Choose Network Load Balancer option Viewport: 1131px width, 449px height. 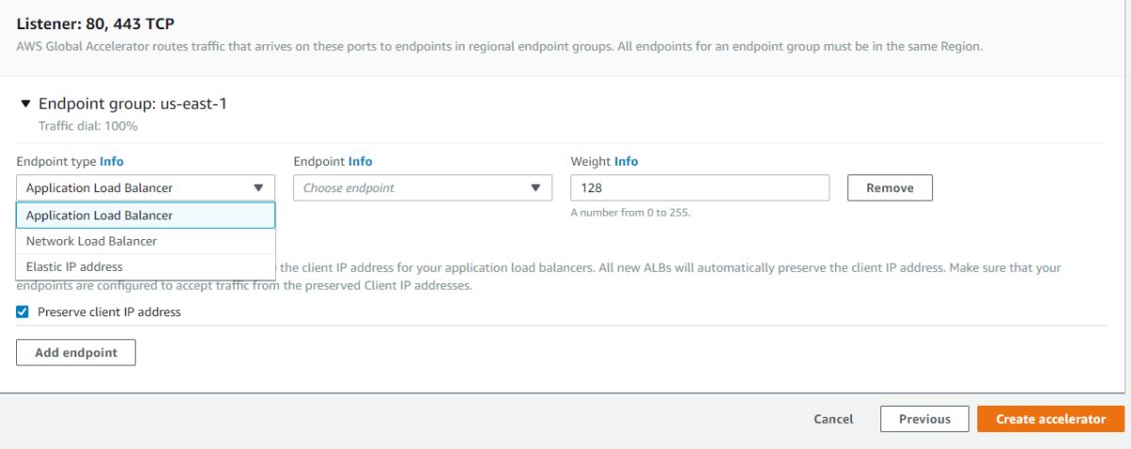click(x=146, y=241)
